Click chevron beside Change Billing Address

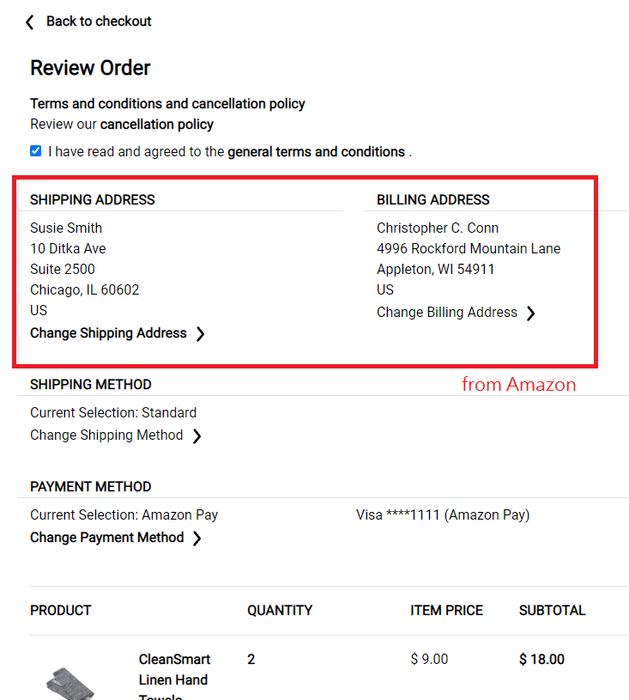(530, 313)
